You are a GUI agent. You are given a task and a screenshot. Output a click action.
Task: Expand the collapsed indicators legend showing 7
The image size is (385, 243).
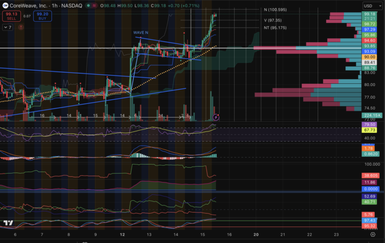tap(8, 27)
